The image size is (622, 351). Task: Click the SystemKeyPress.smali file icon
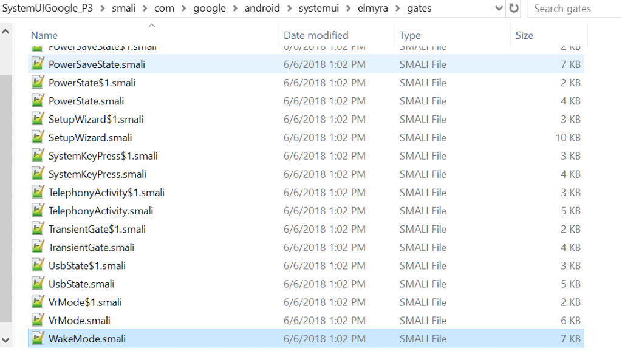point(38,174)
